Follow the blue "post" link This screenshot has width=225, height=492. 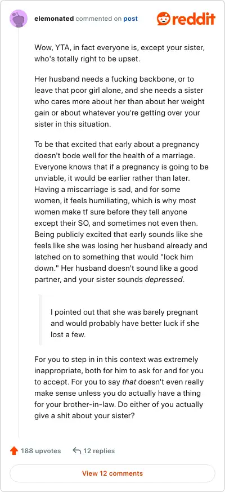click(x=130, y=19)
